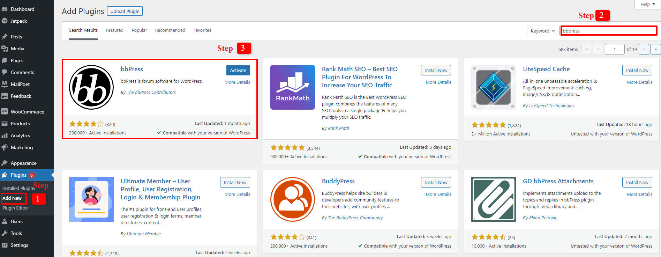661x257 pixels.
Task: Open the Ultimate Member author link
Action: point(144,234)
